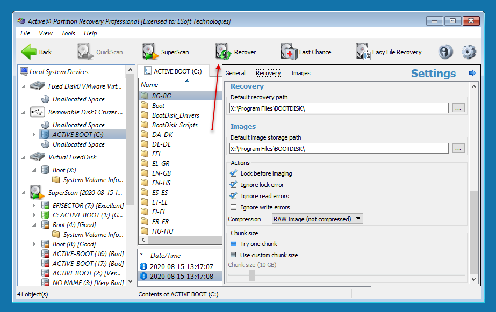Screen dimensions: 496x312
Task: Open the Last Chance recovery tool
Action: click(x=306, y=52)
